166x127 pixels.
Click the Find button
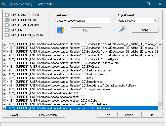(86, 30)
